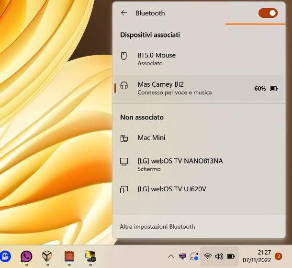The width and height of the screenshot is (292, 268).
Task: Open the red notepad app in taskbar
Action: coord(69,256)
